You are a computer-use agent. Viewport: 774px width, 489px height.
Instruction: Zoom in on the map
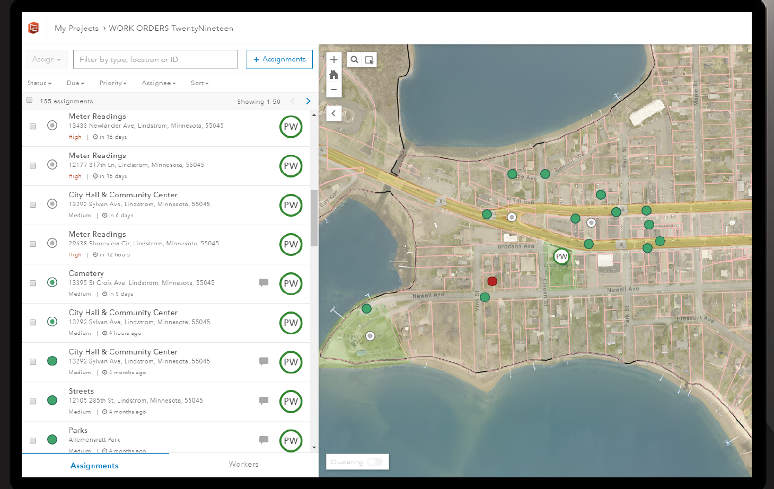(333, 59)
